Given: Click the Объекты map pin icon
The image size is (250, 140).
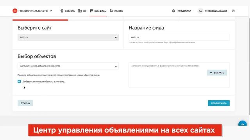Looking at the screenshot, I should [x=62, y=11].
